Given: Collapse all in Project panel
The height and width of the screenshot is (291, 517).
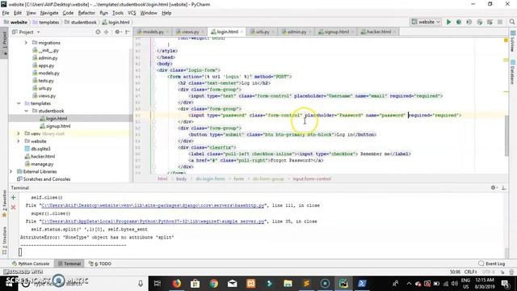Looking at the screenshot, I should (x=106, y=32).
